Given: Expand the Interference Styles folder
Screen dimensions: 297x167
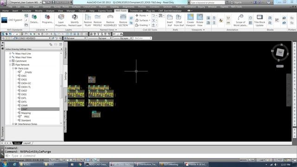Looking at the screenshot, I should [13, 124].
